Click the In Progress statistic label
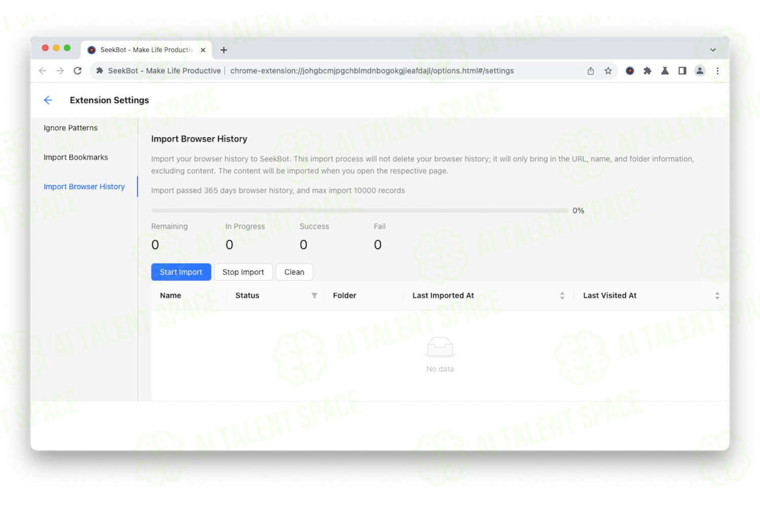Screen dimensions: 760x507 tap(245, 227)
